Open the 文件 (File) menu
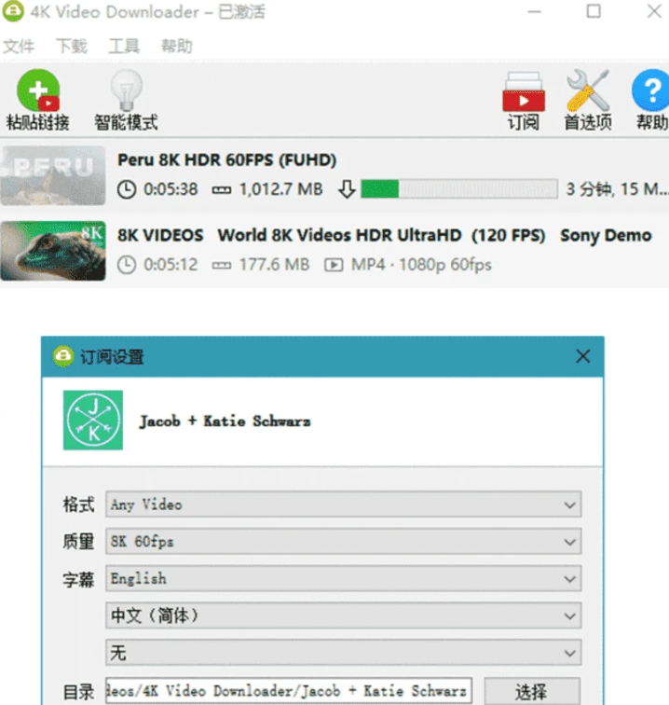This screenshot has width=669, height=705. coord(19,46)
